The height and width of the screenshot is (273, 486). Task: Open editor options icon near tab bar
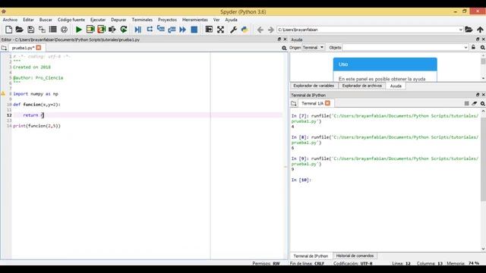284,48
